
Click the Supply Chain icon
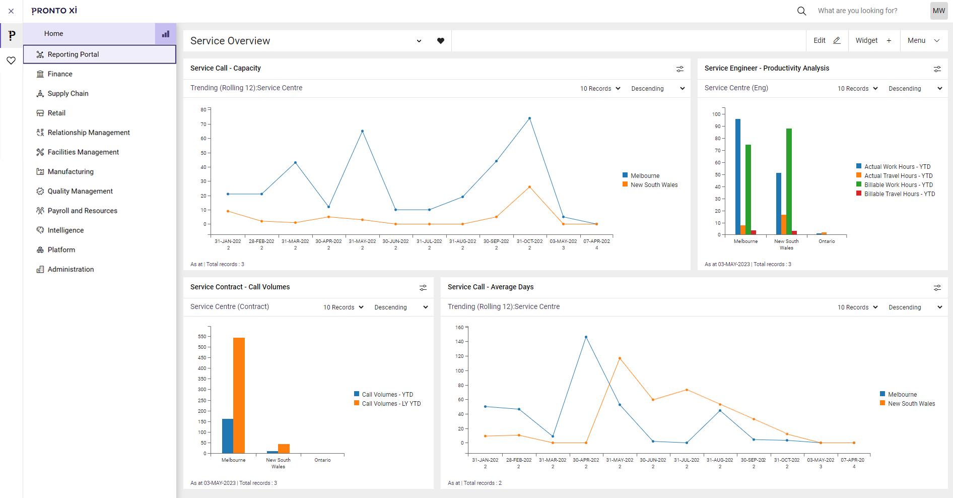(40, 94)
